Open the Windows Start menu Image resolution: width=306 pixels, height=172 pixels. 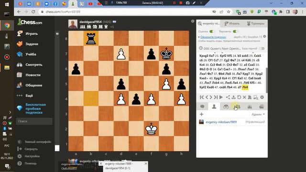7,4
